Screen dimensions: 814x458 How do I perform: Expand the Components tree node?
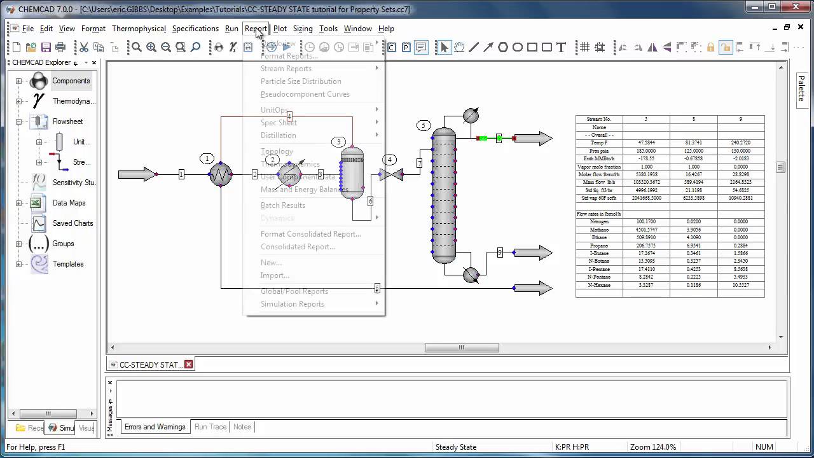pyautogui.click(x=18, y=81)
